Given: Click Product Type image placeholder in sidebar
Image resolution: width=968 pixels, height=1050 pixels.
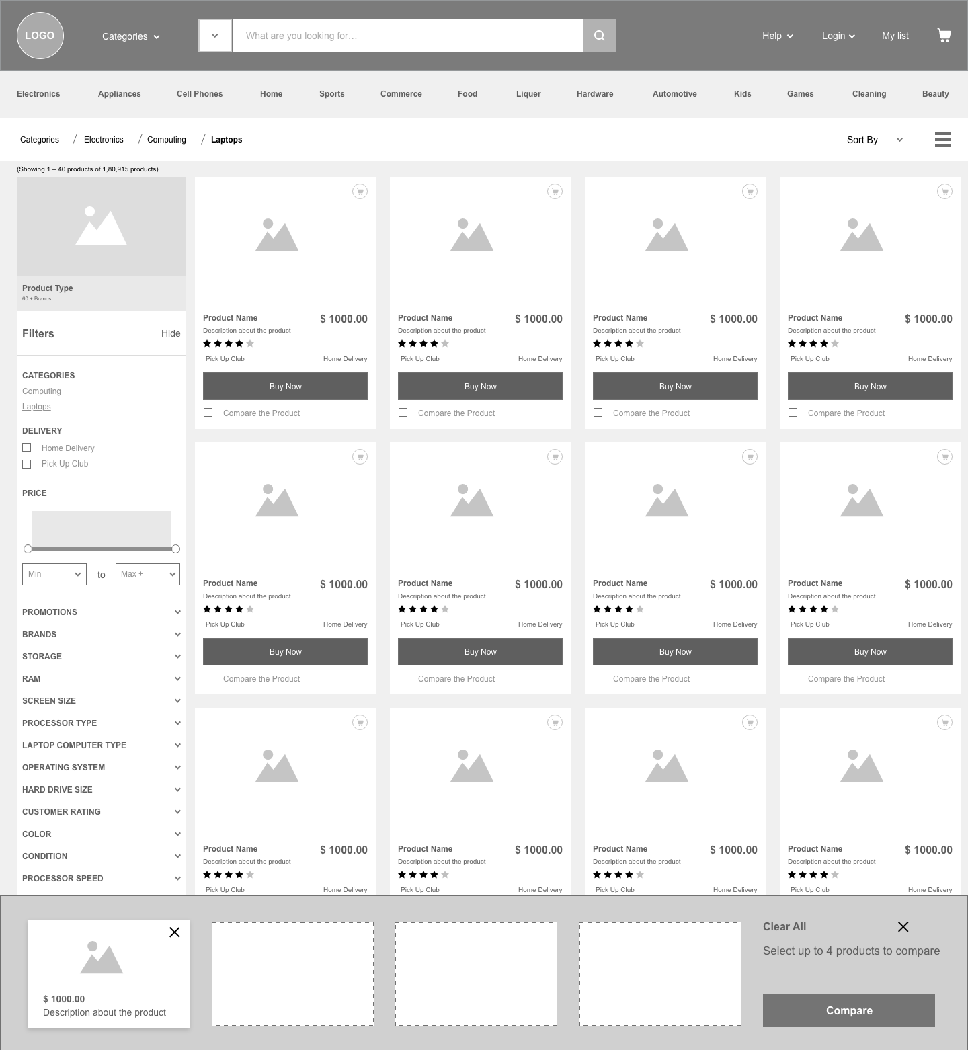Looking at the screenshot, I should point(102,227).
